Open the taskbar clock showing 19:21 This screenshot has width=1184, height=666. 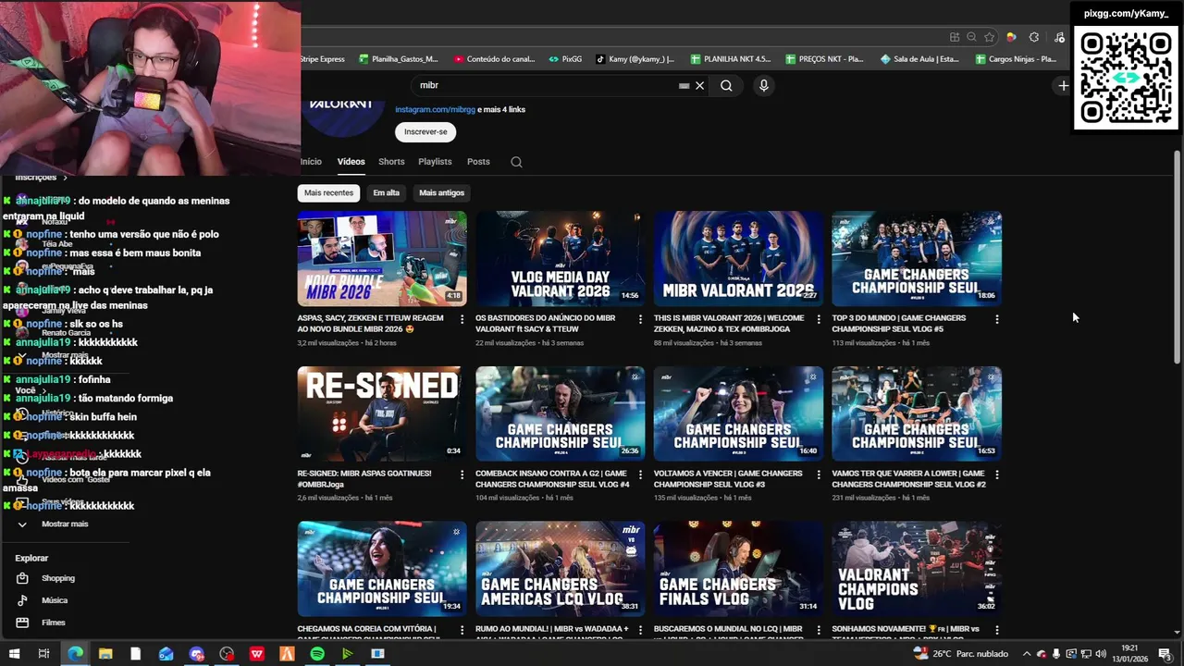pyautogui.click(x=1130, y=654)
